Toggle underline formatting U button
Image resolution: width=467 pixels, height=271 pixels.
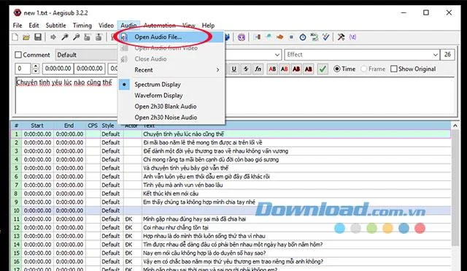pos(234,69)
